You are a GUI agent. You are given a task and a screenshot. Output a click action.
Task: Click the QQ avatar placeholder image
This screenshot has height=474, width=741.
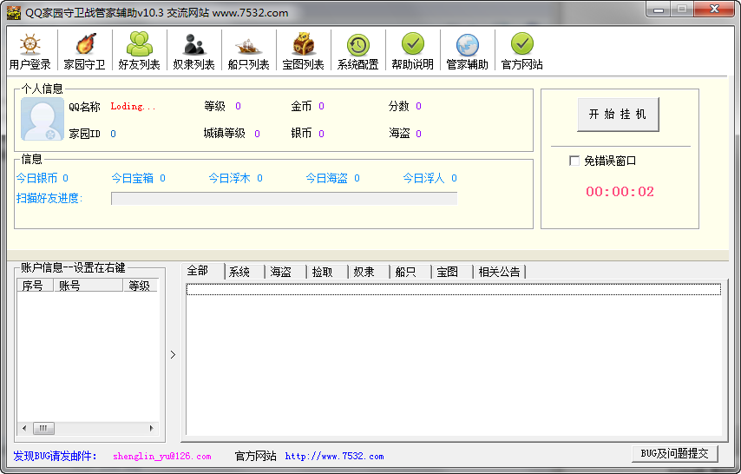tap(43, 119)
